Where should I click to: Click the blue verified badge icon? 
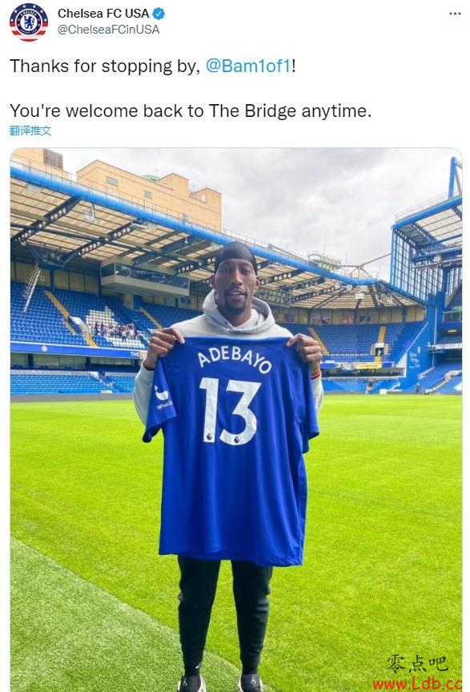(x=159, y=14)
